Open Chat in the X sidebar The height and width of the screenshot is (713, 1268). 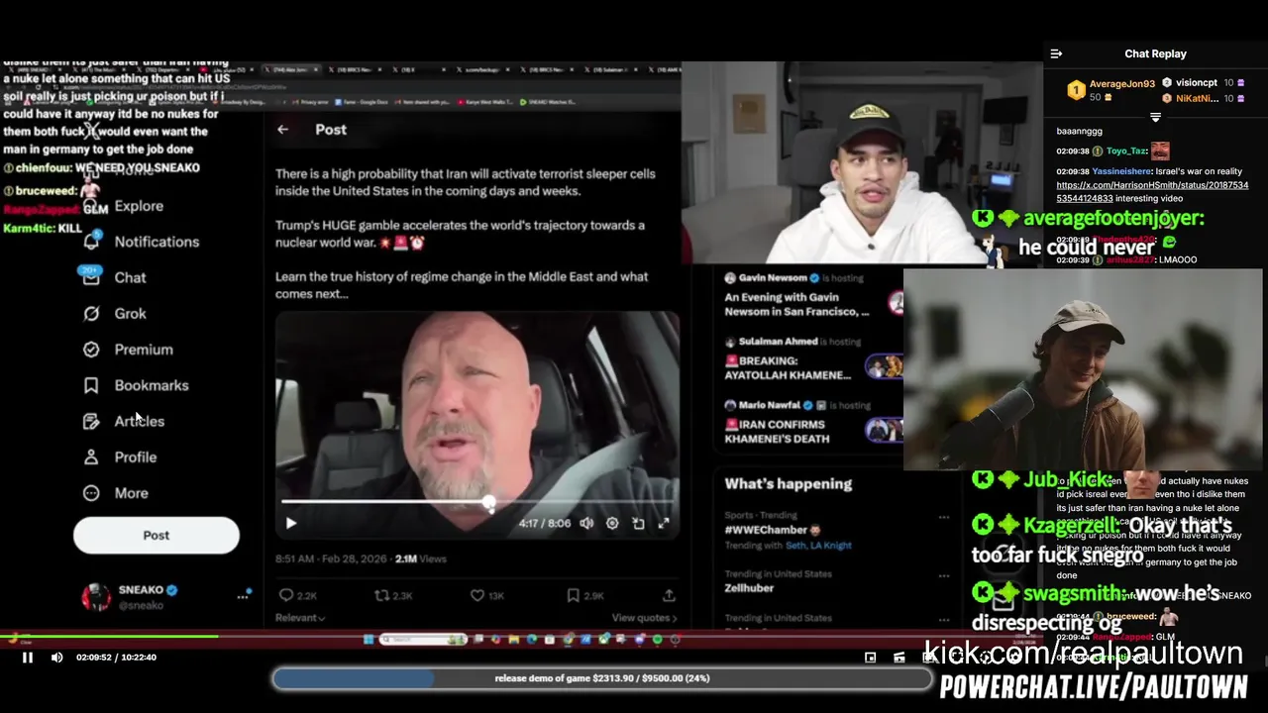(130, 278)
